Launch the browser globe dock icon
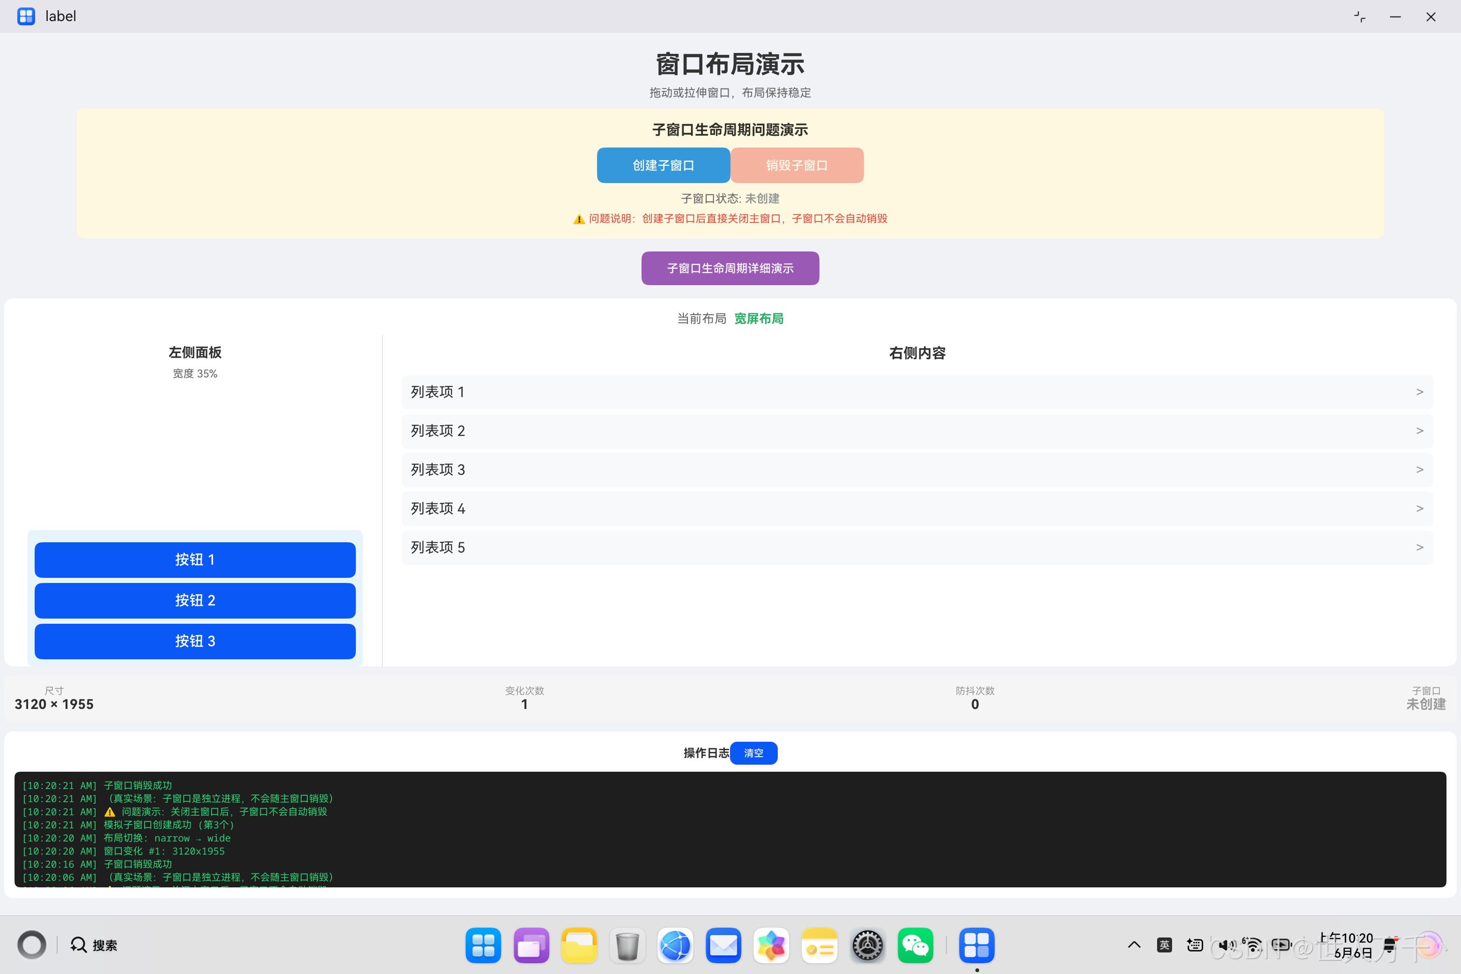The height and width of the screenshot is (974, 1461). 675,945
